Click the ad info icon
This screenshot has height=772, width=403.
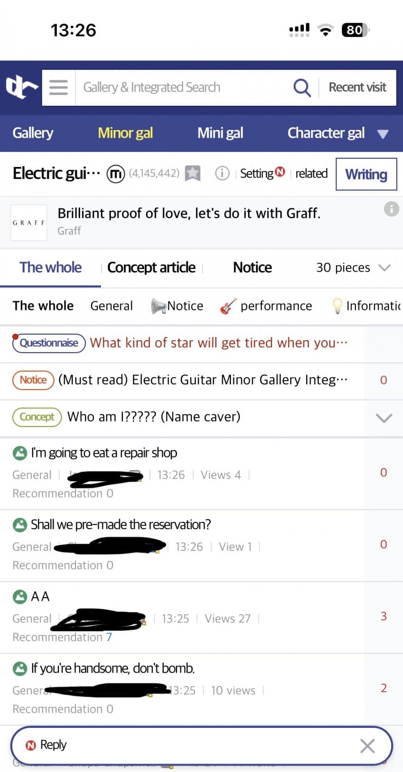(391, 209)
